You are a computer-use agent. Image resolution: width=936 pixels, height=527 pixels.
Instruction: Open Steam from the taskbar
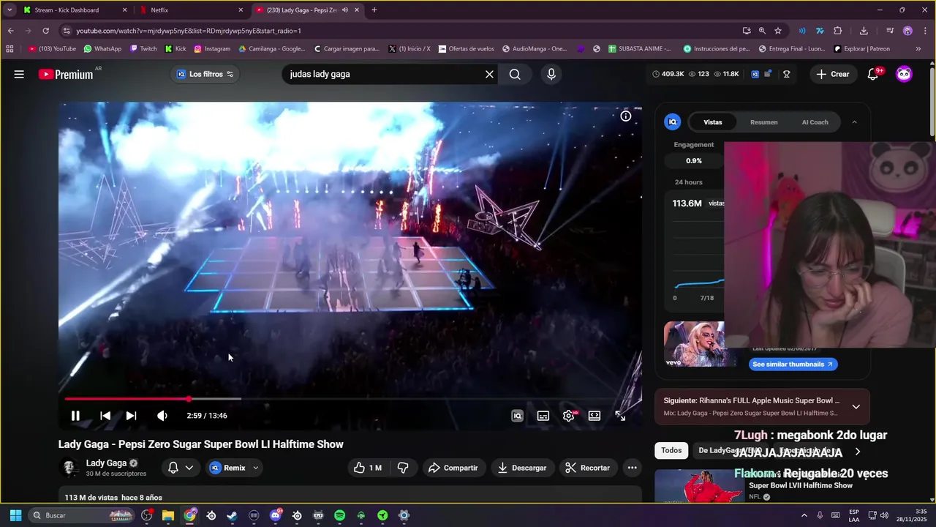233,515
